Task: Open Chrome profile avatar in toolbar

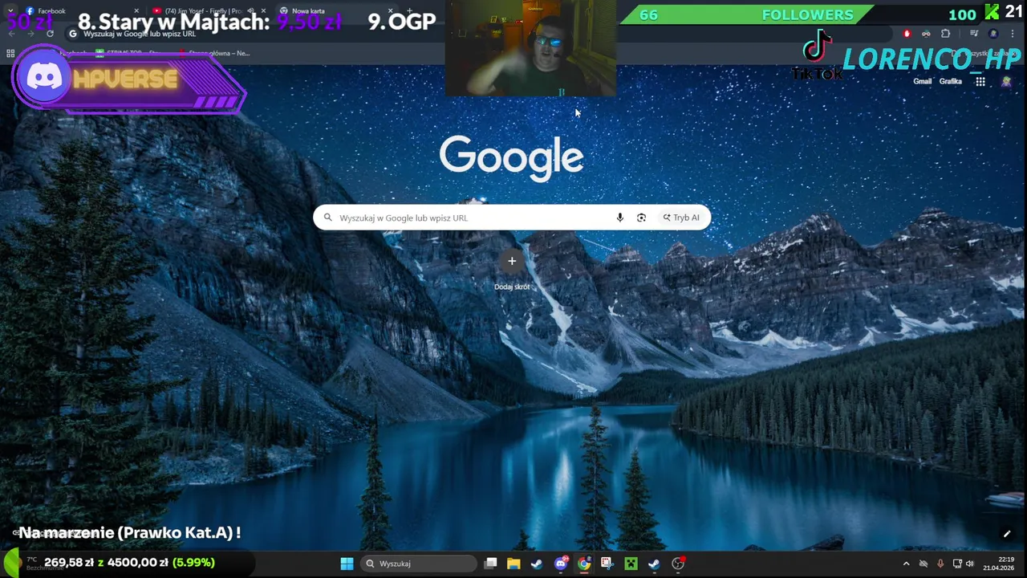Action: click(x=993, y=34)
